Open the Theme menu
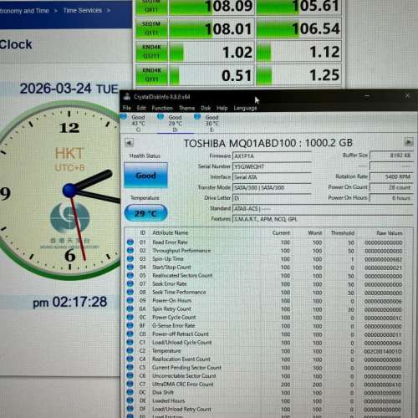Image resolution: width=418 pixels, height=418 pixels. coord(186,108)
